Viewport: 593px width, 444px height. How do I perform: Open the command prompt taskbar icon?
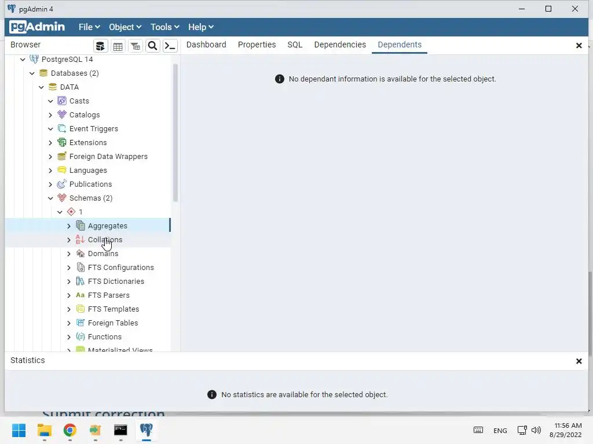click(x=120, y=430)
